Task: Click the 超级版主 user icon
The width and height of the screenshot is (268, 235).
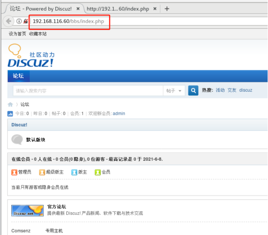Action: pos(42,172)
